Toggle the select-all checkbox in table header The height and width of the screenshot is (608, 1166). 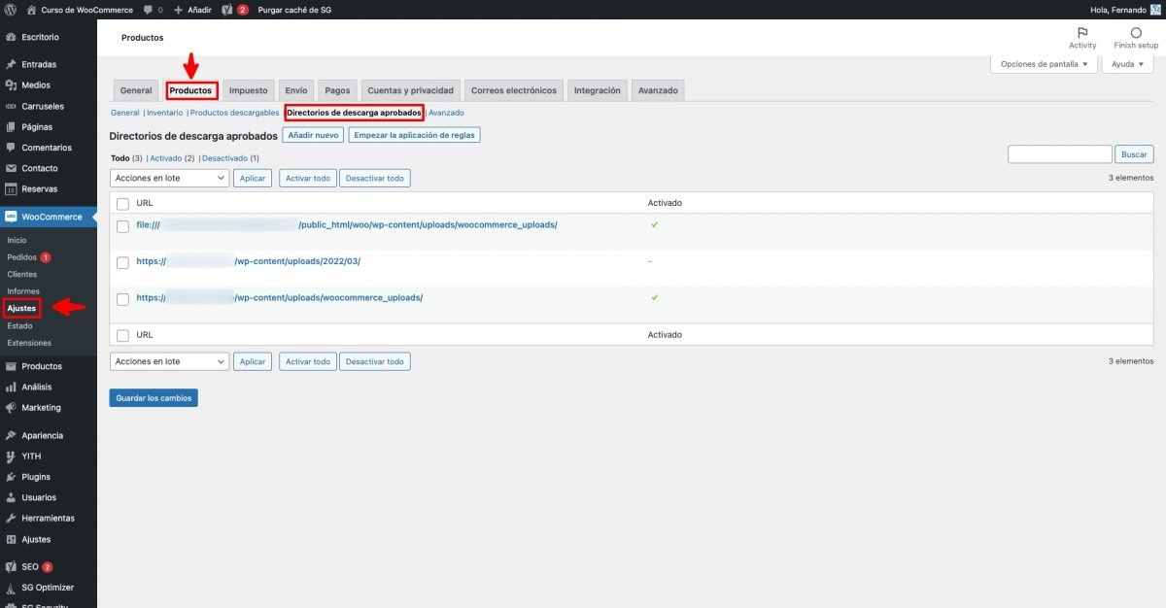click(122, 203)
